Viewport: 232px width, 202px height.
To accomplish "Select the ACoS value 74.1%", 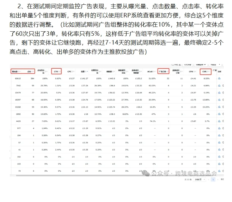I will coord(153,121).
